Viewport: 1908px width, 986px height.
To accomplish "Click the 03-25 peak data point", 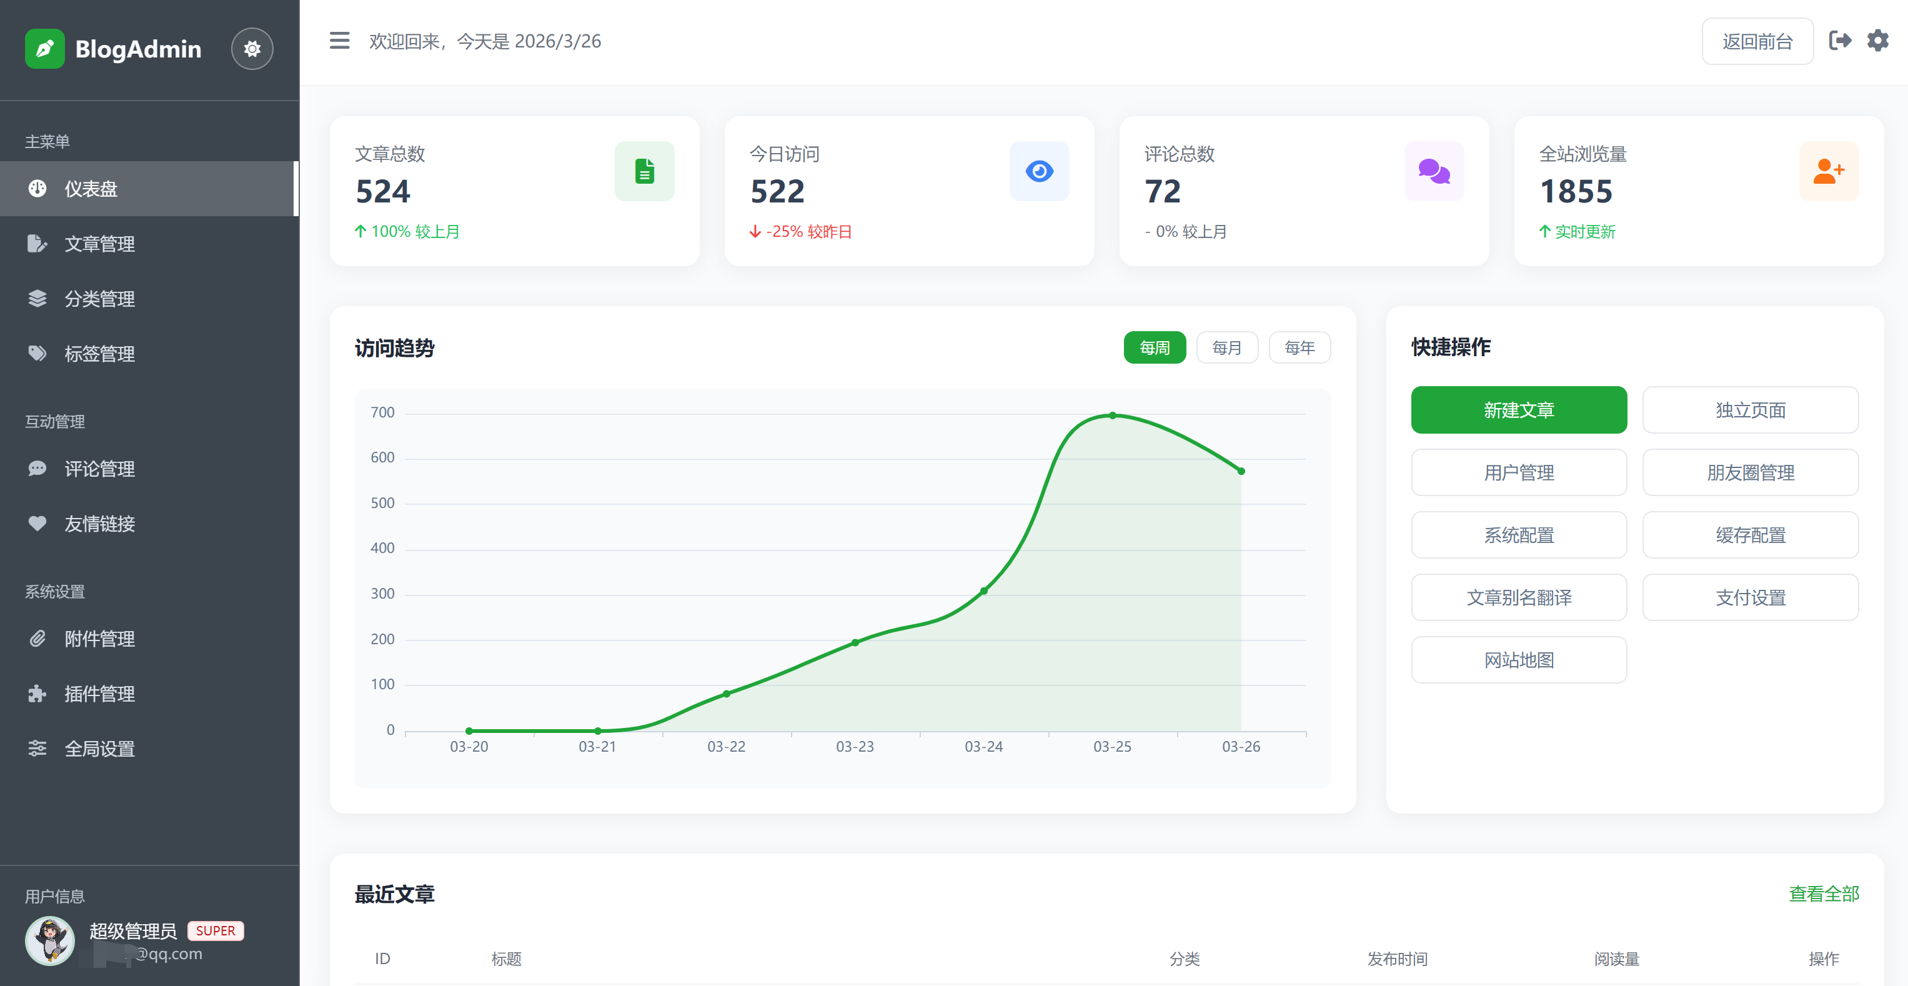I will click(x=1113, y=416).
